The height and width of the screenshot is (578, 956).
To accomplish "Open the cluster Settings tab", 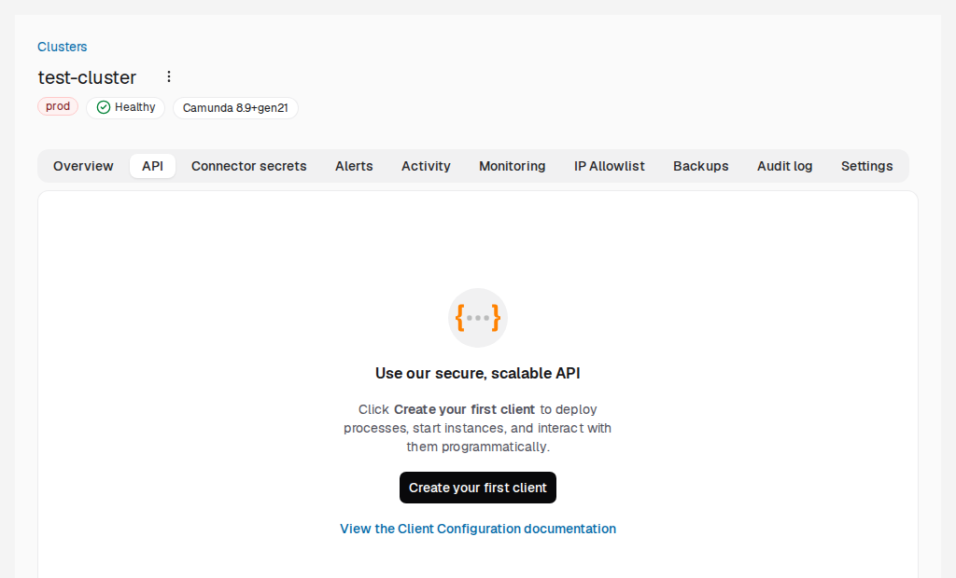I will tap(867, 166).
